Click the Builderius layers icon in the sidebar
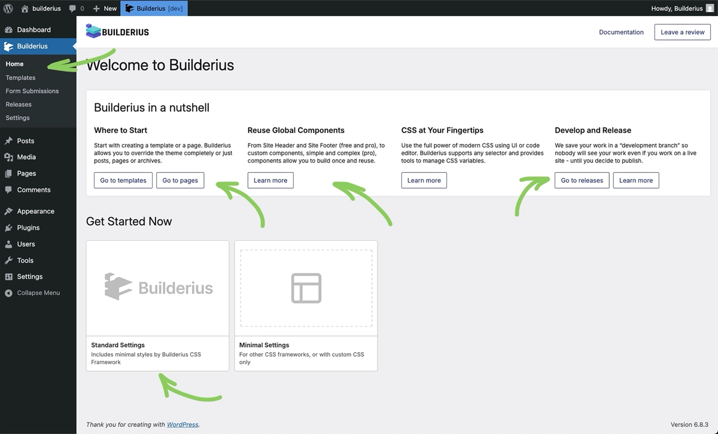This screenshot has height=434, width=718. click(8, 46)
